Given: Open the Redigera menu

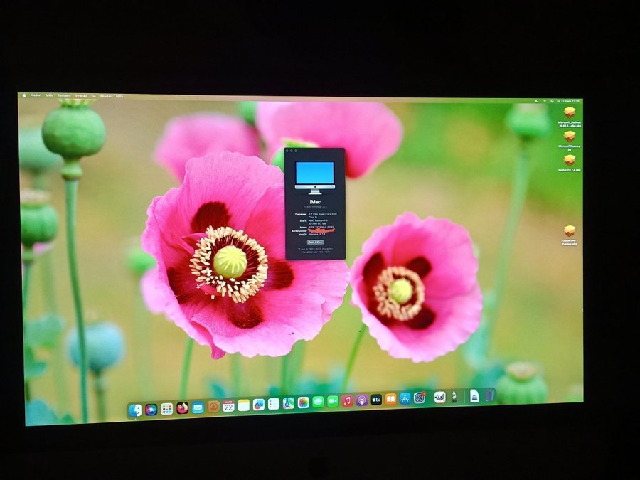Looking at the screenshot, I should 64,95.
